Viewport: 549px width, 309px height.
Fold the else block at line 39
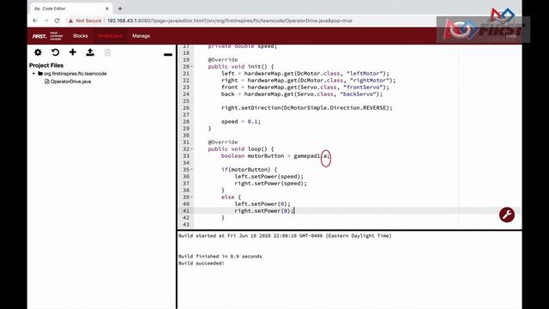[x=191, y=197]
